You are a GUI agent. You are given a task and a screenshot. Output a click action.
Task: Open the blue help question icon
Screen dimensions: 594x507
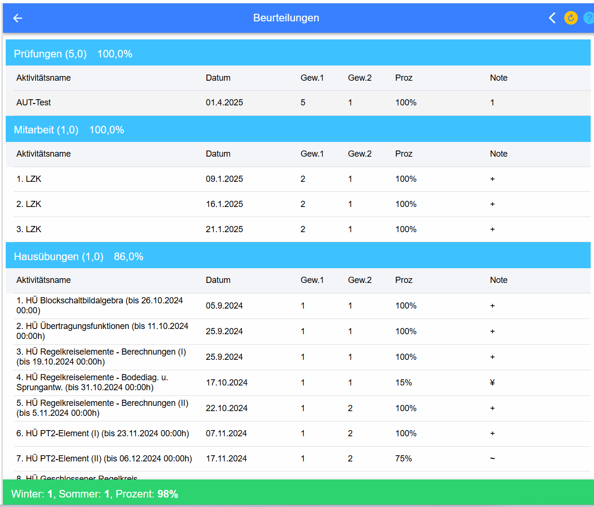[x=588, y=18]
